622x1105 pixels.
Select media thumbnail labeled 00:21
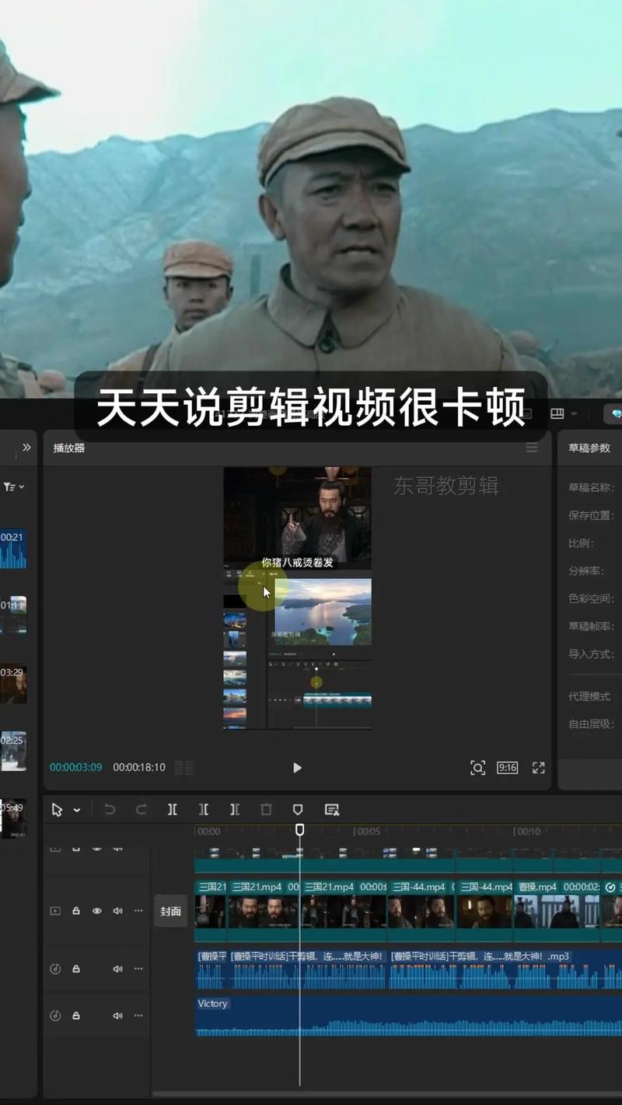13,548
